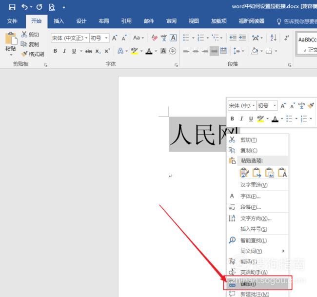
Task: Open the font group dialog launcher
Action: pyautogui.click(x=176, y=65)
